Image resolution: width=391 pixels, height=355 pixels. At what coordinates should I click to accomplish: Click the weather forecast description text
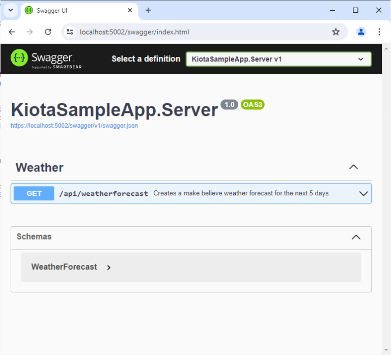click(242, 193)
